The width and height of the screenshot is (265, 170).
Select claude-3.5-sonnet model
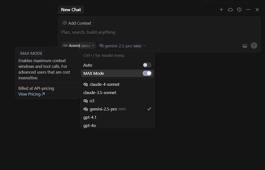point(117,93)
